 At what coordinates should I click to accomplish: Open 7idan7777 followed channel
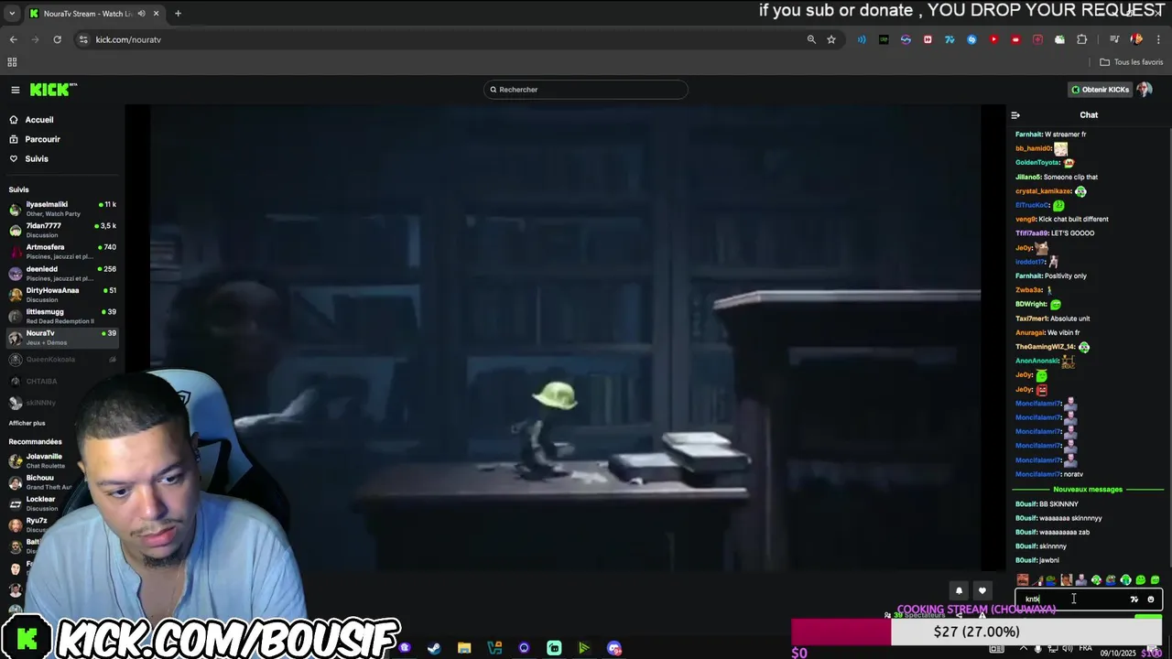pos(62,230)
